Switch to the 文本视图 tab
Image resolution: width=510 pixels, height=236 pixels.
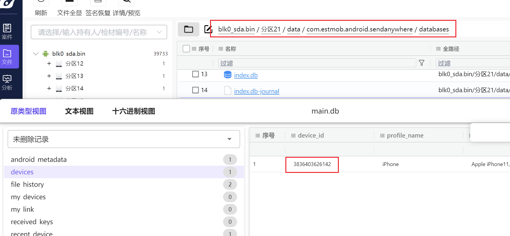[79, 111]
